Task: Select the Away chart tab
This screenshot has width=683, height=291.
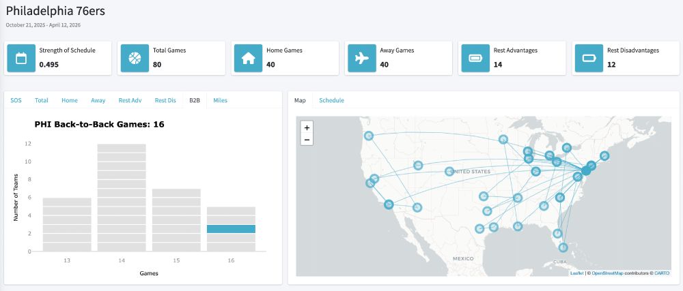Action: coord(98,100)
